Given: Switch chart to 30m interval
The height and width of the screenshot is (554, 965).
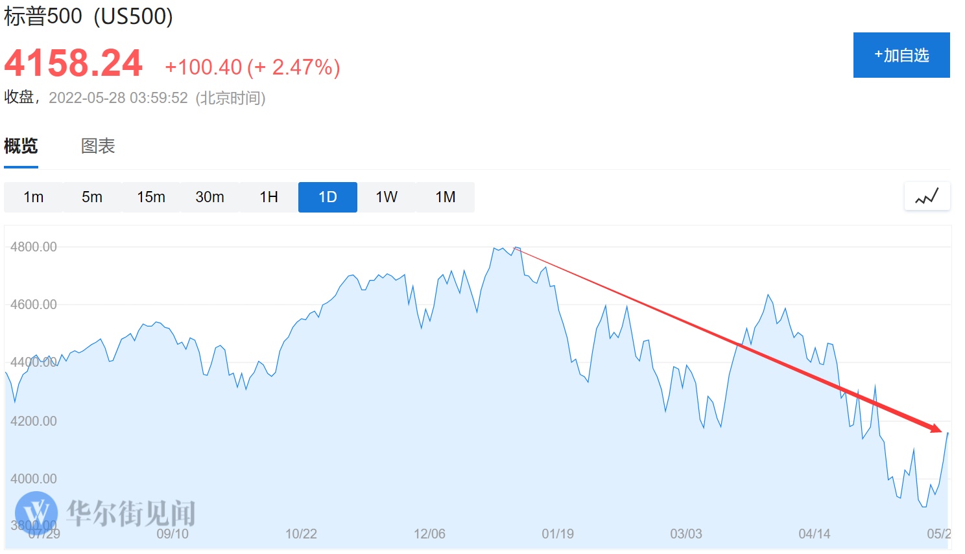Looking at the screenshot, I should pyautogui.click(x=210, y=197).
